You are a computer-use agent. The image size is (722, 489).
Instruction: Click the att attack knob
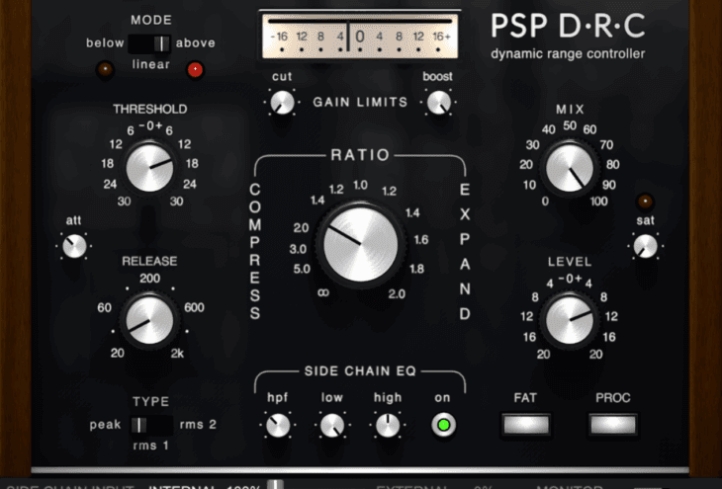[74, 246]
